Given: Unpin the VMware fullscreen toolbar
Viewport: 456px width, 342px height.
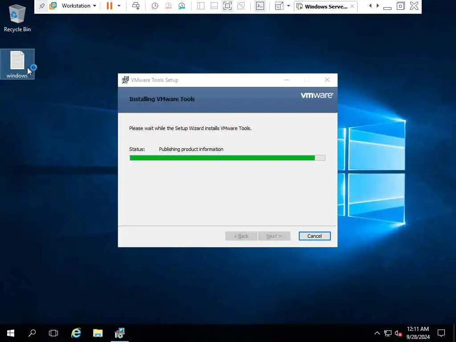Looking at the screenshot, I should 42,6.
